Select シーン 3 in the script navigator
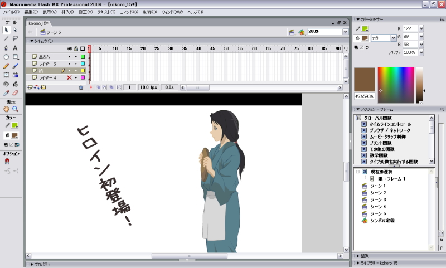446x268 pixels. tap(378, 199)
